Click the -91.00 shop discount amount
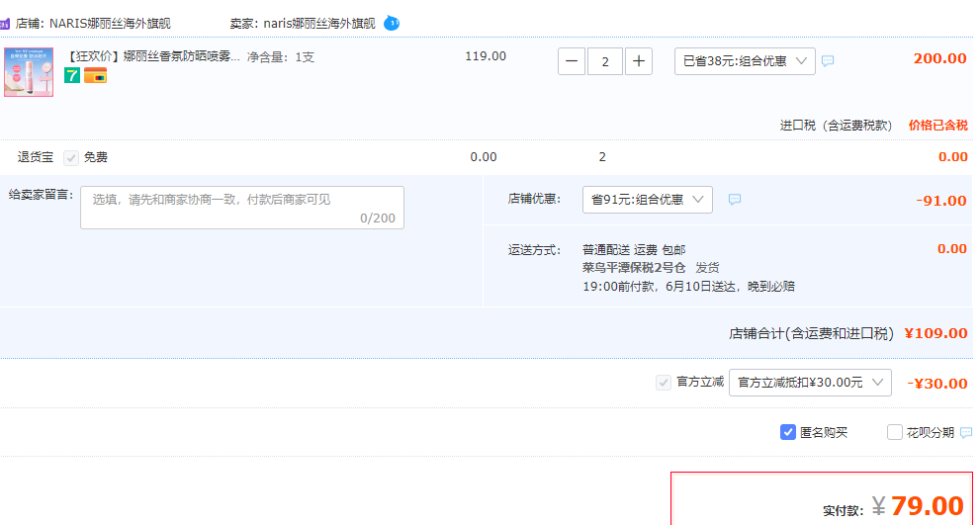The image size is (980, 525). coord(941,201)
